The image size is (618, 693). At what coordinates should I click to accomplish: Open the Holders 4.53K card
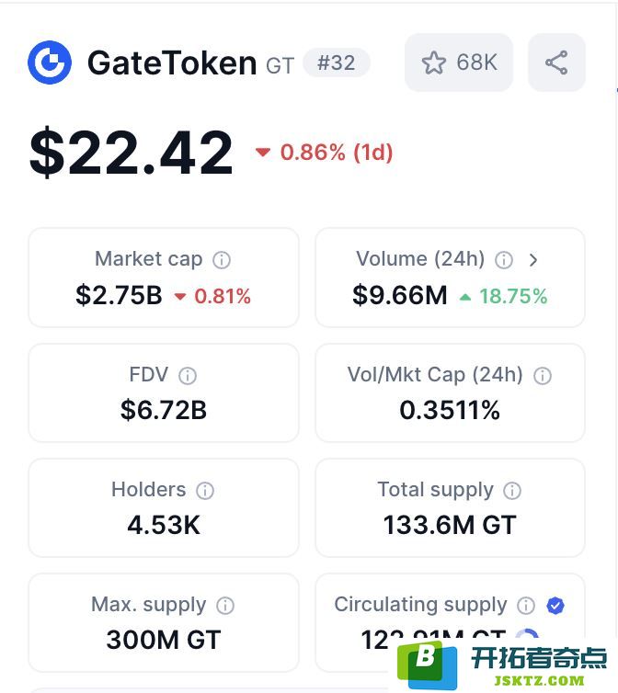(x=164, y=508)
